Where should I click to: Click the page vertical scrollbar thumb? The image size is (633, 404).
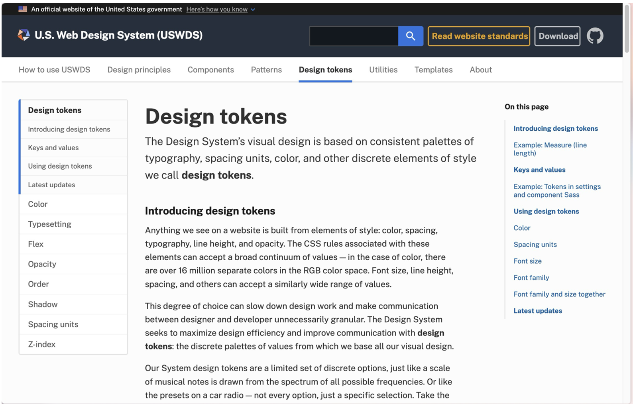(x=627, y=29)
